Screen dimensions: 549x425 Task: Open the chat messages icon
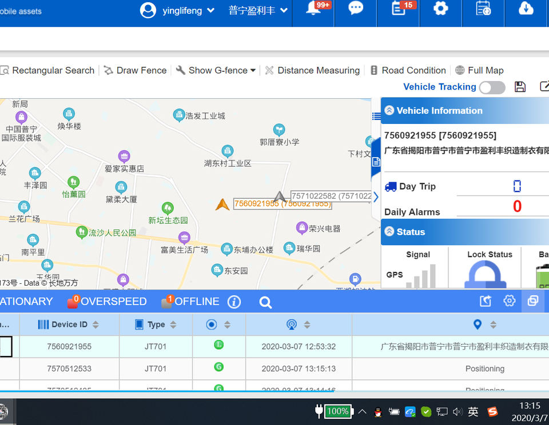356,9
